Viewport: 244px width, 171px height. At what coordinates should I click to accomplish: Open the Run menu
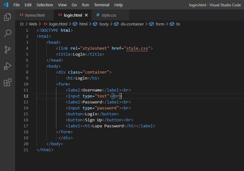pos(85,5)
